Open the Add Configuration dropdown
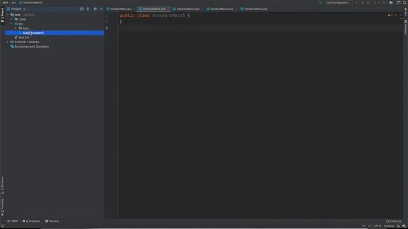Screen dimensions: 408x229 339,3
